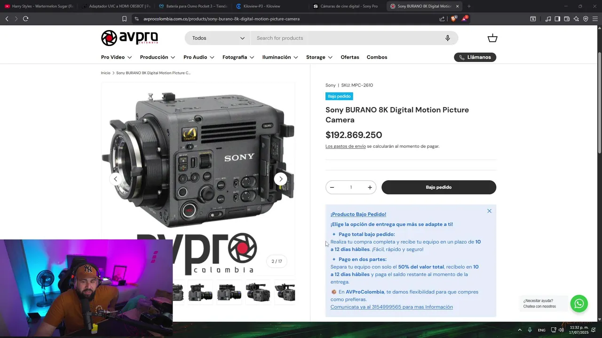Open Comunícate ya al 3154999565 link
Viewport: 602px width, 338px height.
[x=392, y=307]
